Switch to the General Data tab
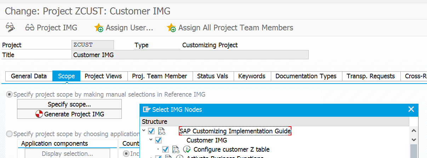This screenshot has width=427, height=158. pyautogui.click(x=29, y=76)
